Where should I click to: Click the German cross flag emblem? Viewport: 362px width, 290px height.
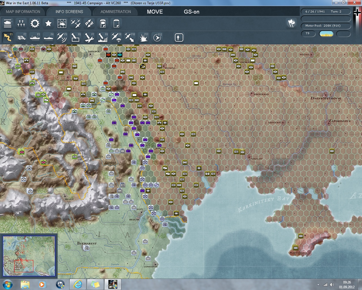click(x=357, y=13)
